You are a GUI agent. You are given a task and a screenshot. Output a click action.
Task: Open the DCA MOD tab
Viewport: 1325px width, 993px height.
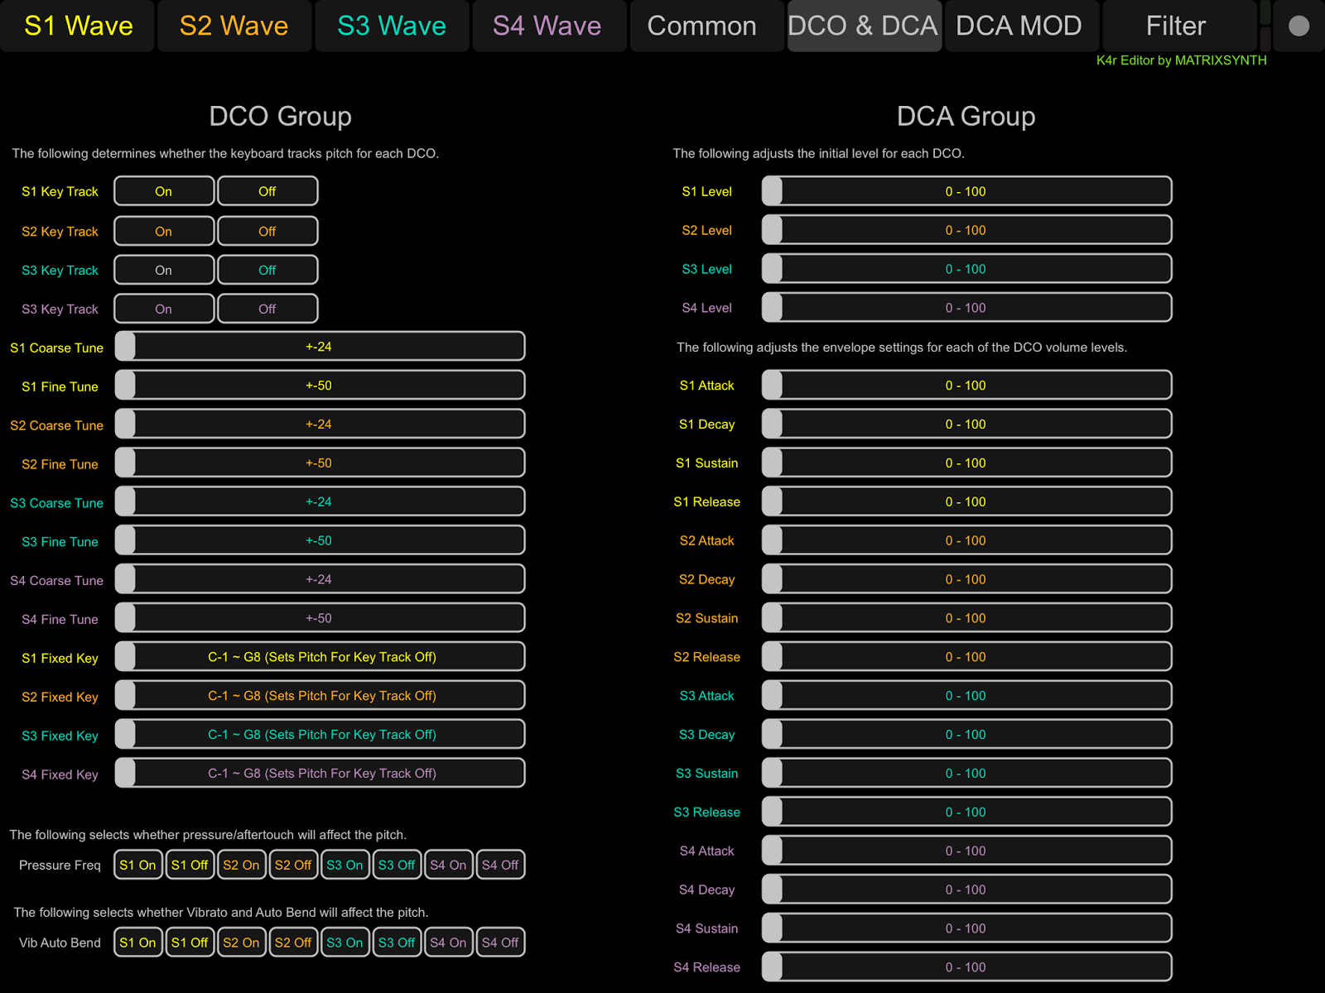tap(1020, 25)
